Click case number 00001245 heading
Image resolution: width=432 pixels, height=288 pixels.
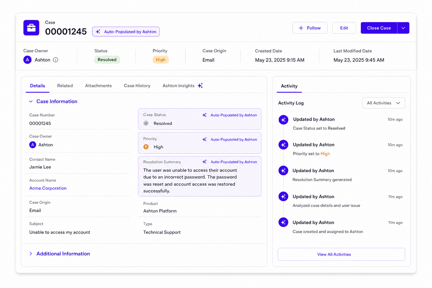coord(66,31)
